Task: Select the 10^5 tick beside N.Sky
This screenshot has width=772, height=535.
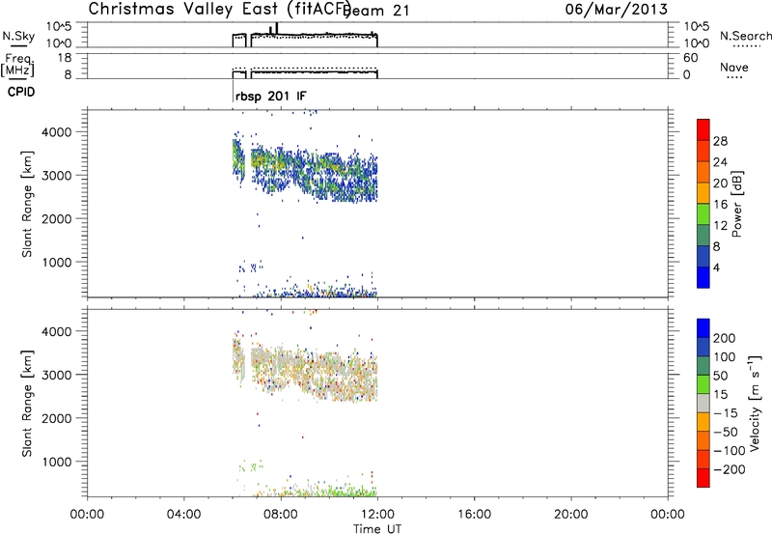Action: 59,27
